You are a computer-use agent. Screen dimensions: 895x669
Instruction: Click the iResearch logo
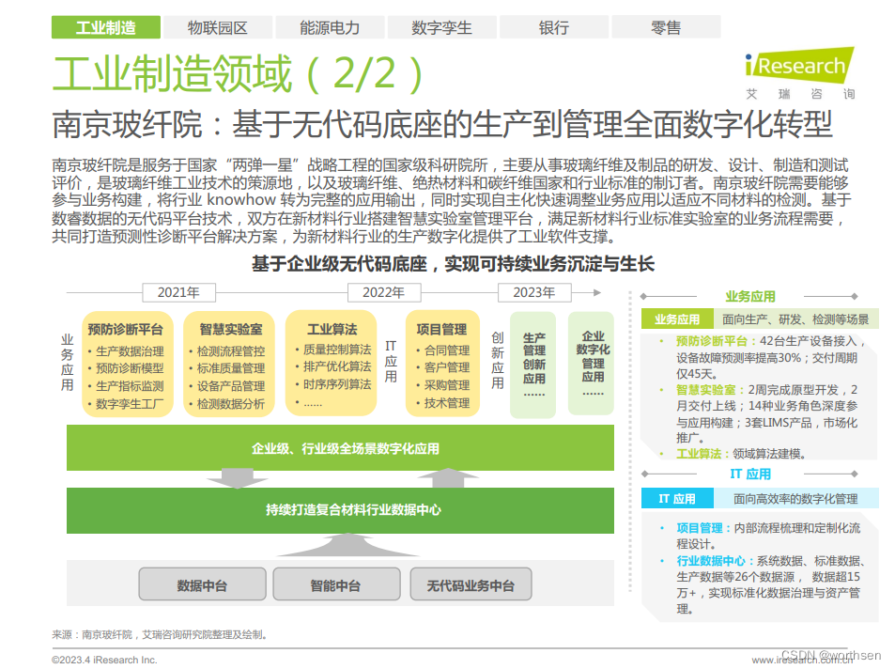800,73
